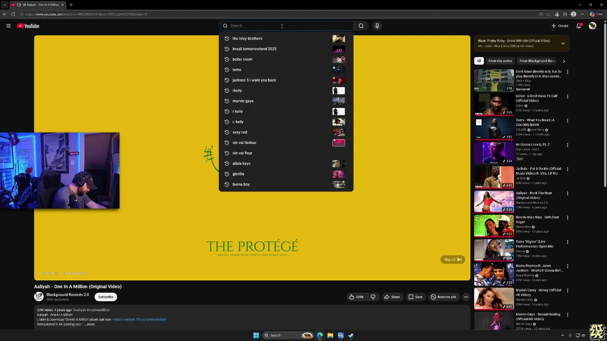Open options for Tems What You Need video
Viewport: 607px width, 341px height.
pyautogui.click(x=567, y=121)
